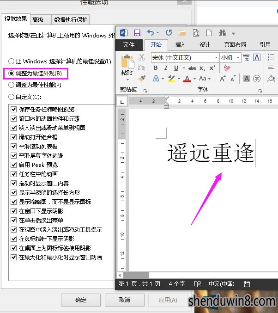278x313 pixels.
Task: Switch to the 设计 ribbon tab
Action: click(x=205, y=44)
